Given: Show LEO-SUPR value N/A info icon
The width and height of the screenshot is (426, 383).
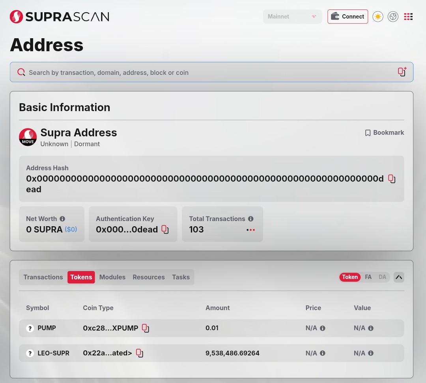Looking at the screenshot, I should coord(370,353).
